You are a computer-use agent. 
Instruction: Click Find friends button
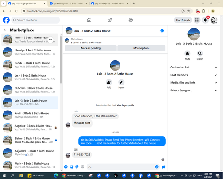click(x=183, y=20)
